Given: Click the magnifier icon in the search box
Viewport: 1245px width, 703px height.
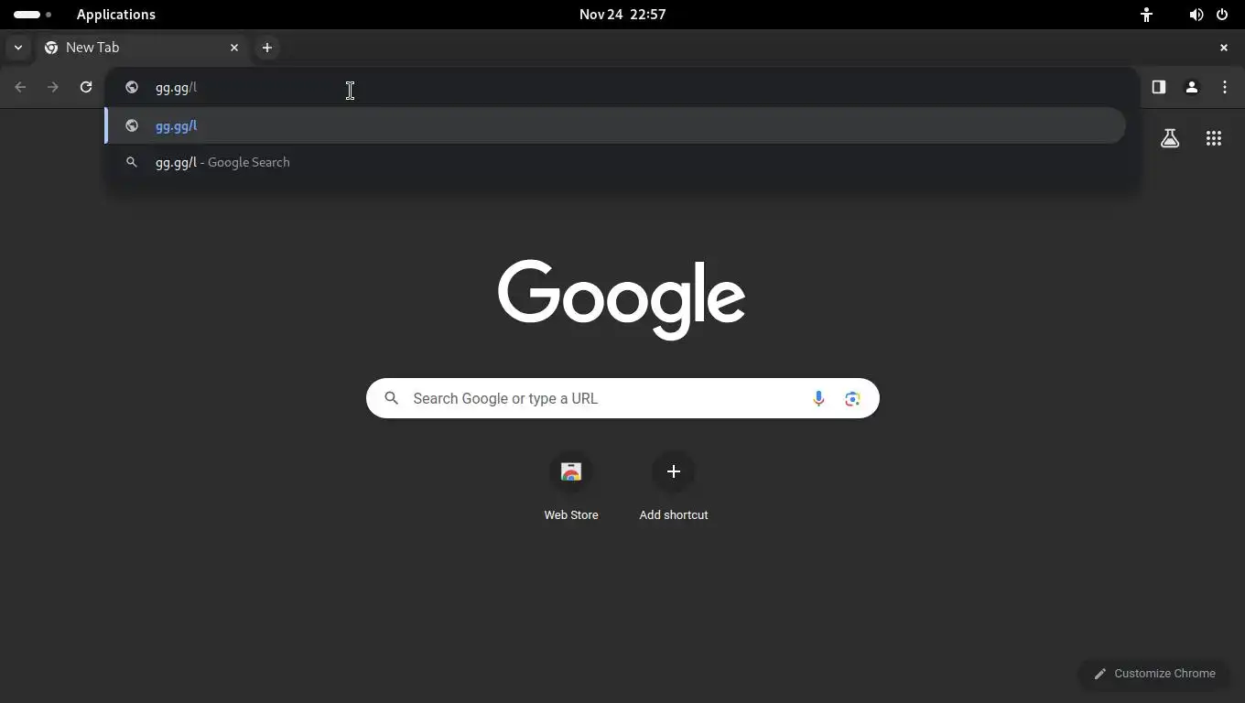Looking at the screenshot, I should pyautogui.click(x=392, y=398).
